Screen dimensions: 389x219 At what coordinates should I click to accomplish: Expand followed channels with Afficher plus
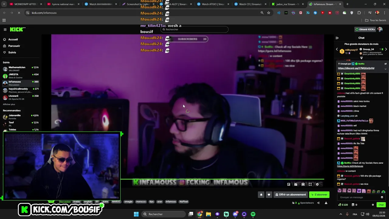tap(9, 104)
